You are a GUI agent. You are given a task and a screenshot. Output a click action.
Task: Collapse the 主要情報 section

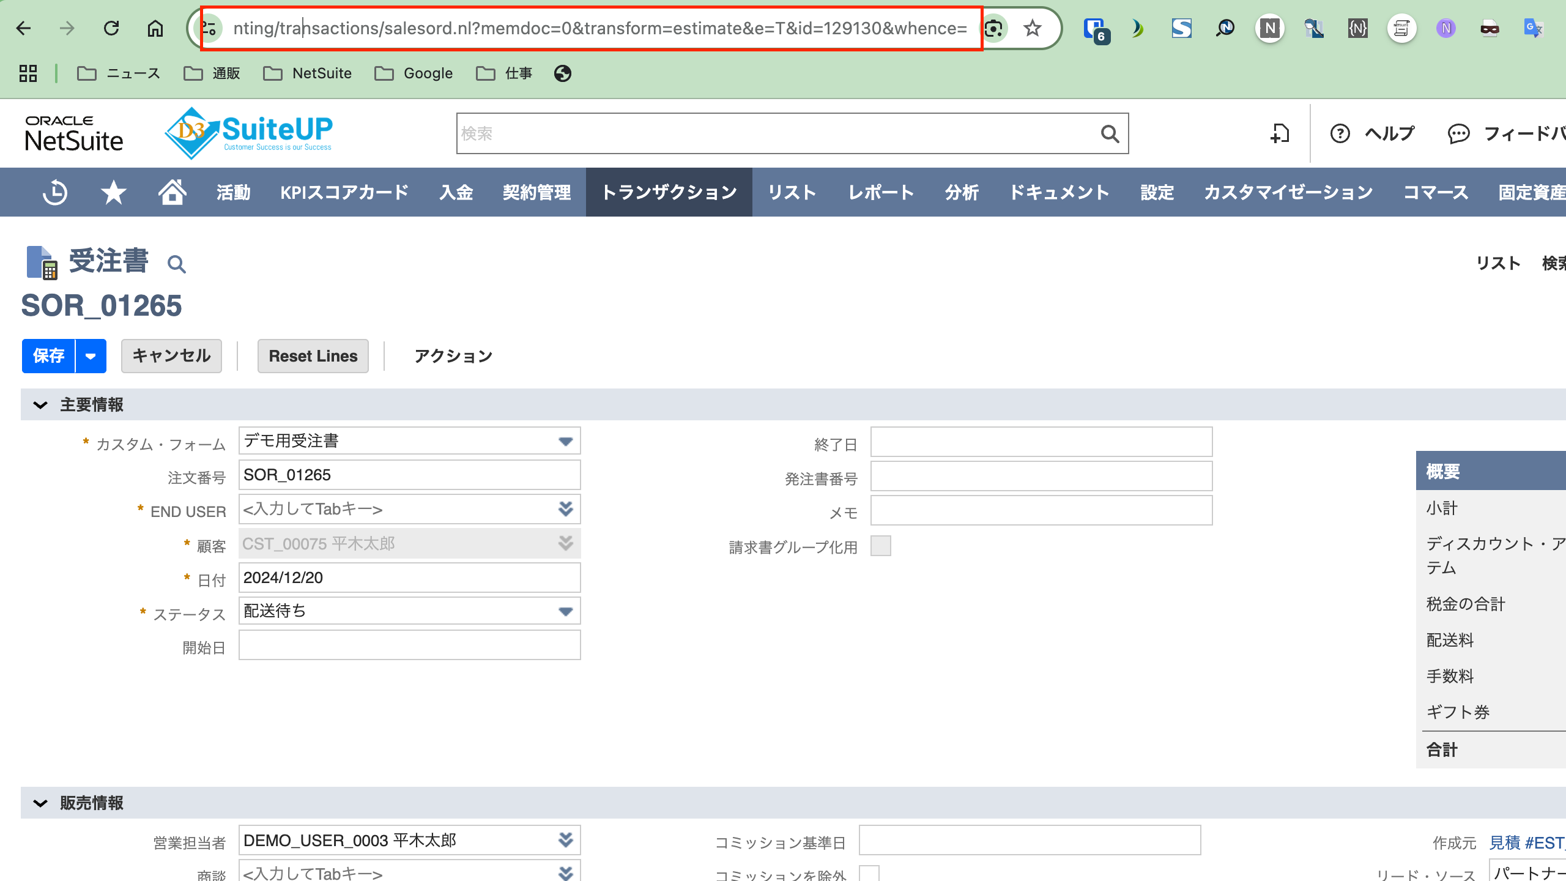40,405
